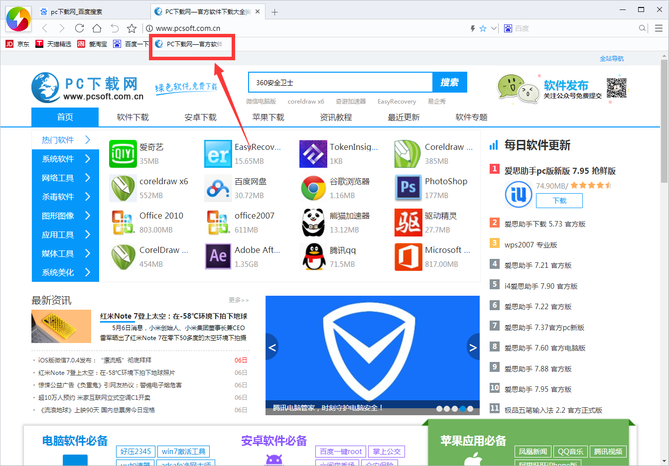The image size is (669, 466).
Task: Open the 驱动精灵 icon
Action: [x=408, y=223]
